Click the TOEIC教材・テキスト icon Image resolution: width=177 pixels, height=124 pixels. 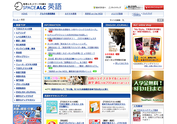click(52, 107)
